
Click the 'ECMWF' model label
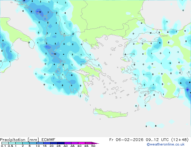click(49, 140)
